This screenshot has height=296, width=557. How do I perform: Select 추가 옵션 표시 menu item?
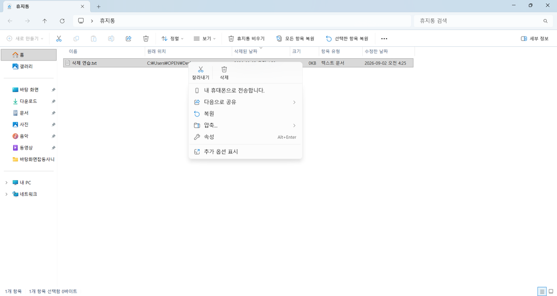click(x=245, y=152)
